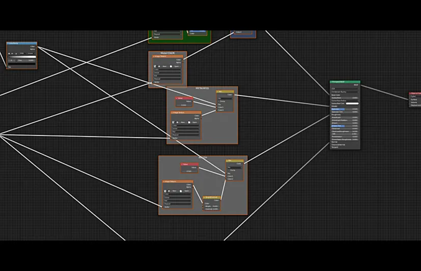Select the METALNESS frame label
Image resolution: width=421 pixels, height=271 pixels.
click(x=202, y=88)
